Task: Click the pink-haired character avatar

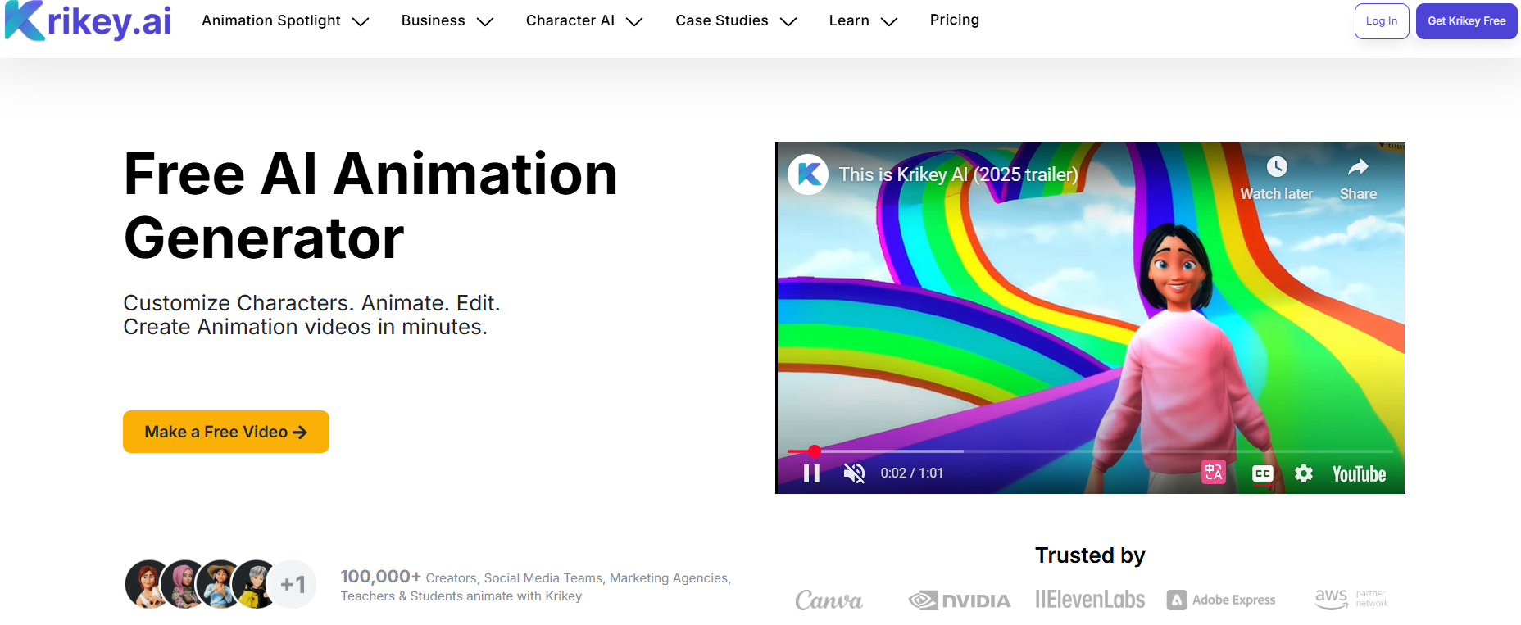Action: tap(184, 584)
